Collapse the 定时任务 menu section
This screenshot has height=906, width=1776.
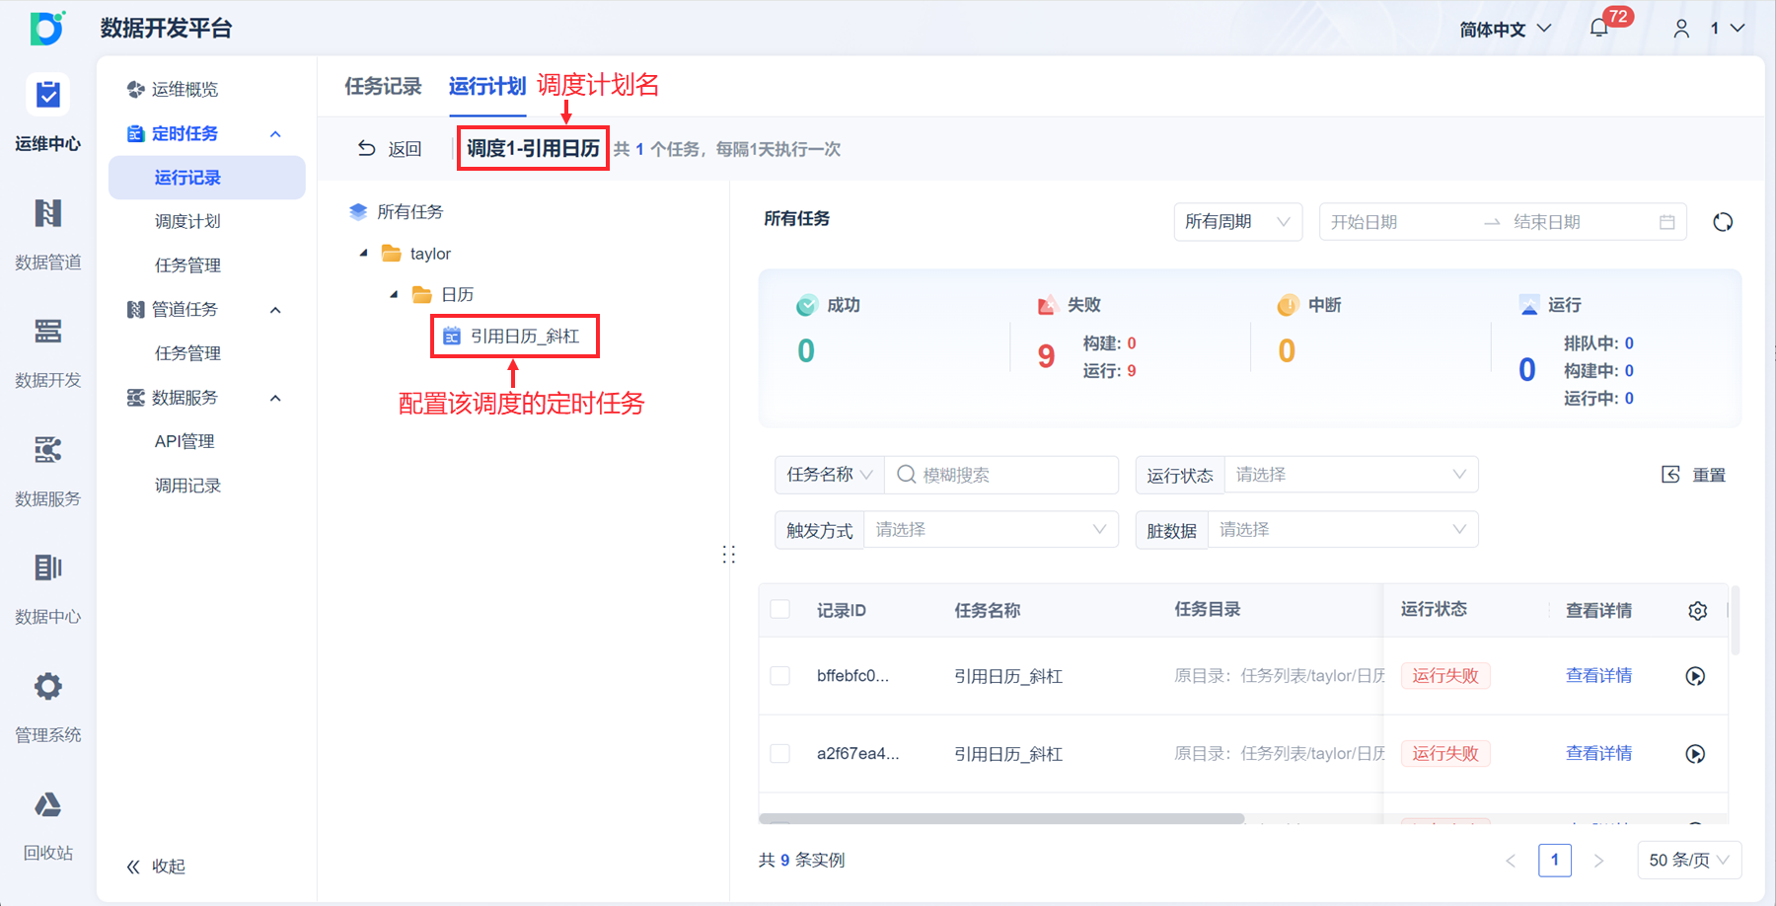[275, 134]
